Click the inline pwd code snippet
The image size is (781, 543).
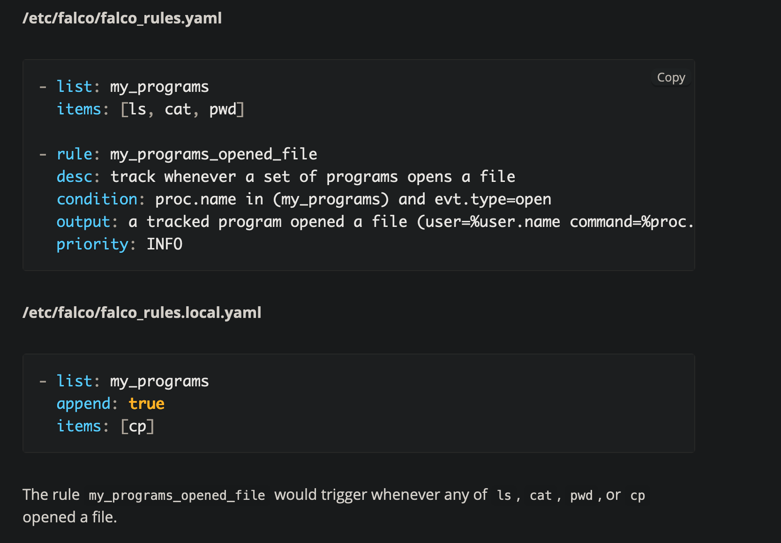pos(581,495)
